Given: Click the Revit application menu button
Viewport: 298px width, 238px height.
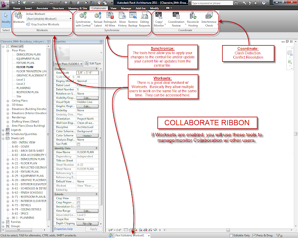Looking at the screenshot, I should click(4, 4).
